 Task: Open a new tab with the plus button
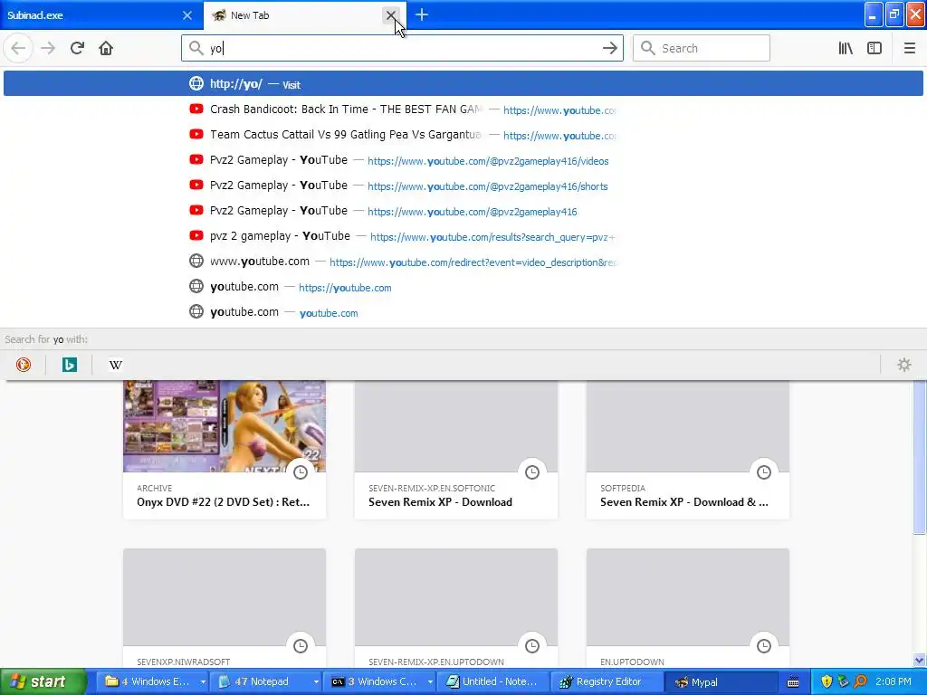[422, 14]
